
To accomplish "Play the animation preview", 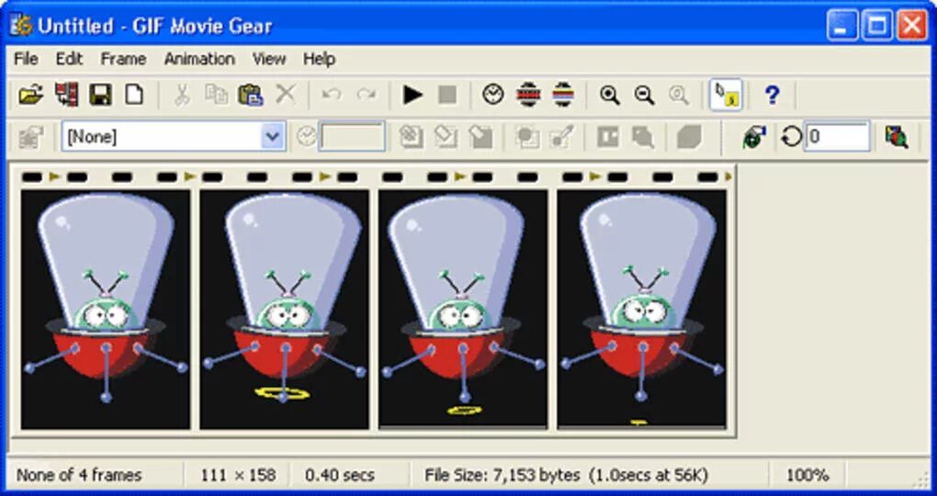I will tap(412, 95).
